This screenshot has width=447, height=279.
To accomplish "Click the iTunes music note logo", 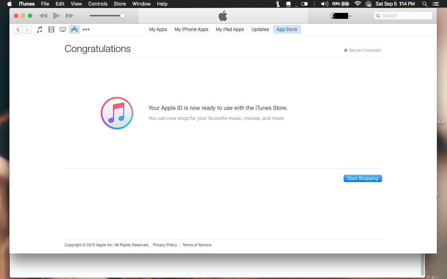I will [117, 113].
